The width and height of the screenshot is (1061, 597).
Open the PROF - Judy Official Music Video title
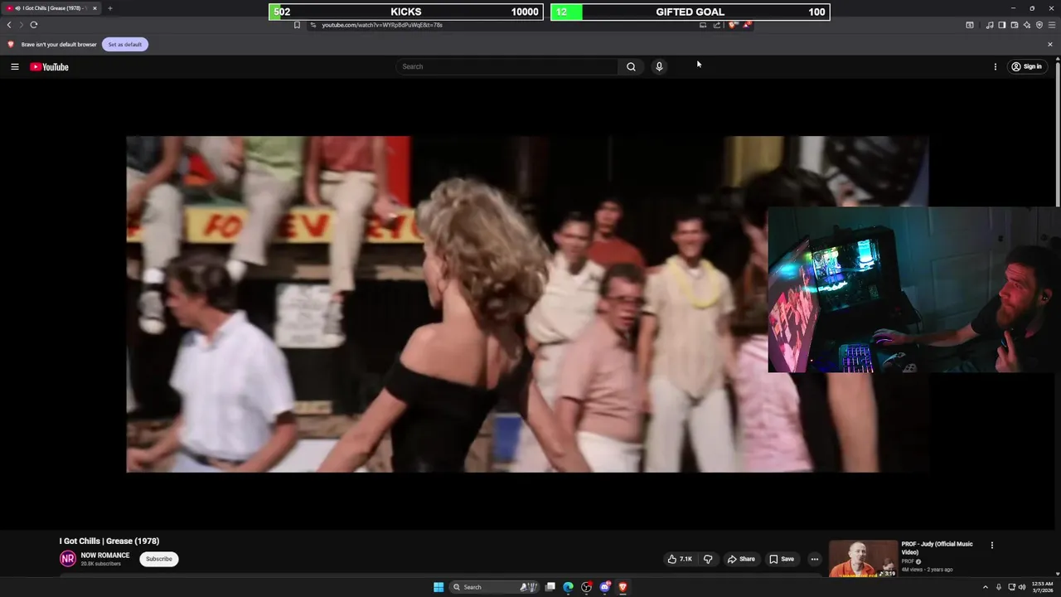[x=937, y=548]
